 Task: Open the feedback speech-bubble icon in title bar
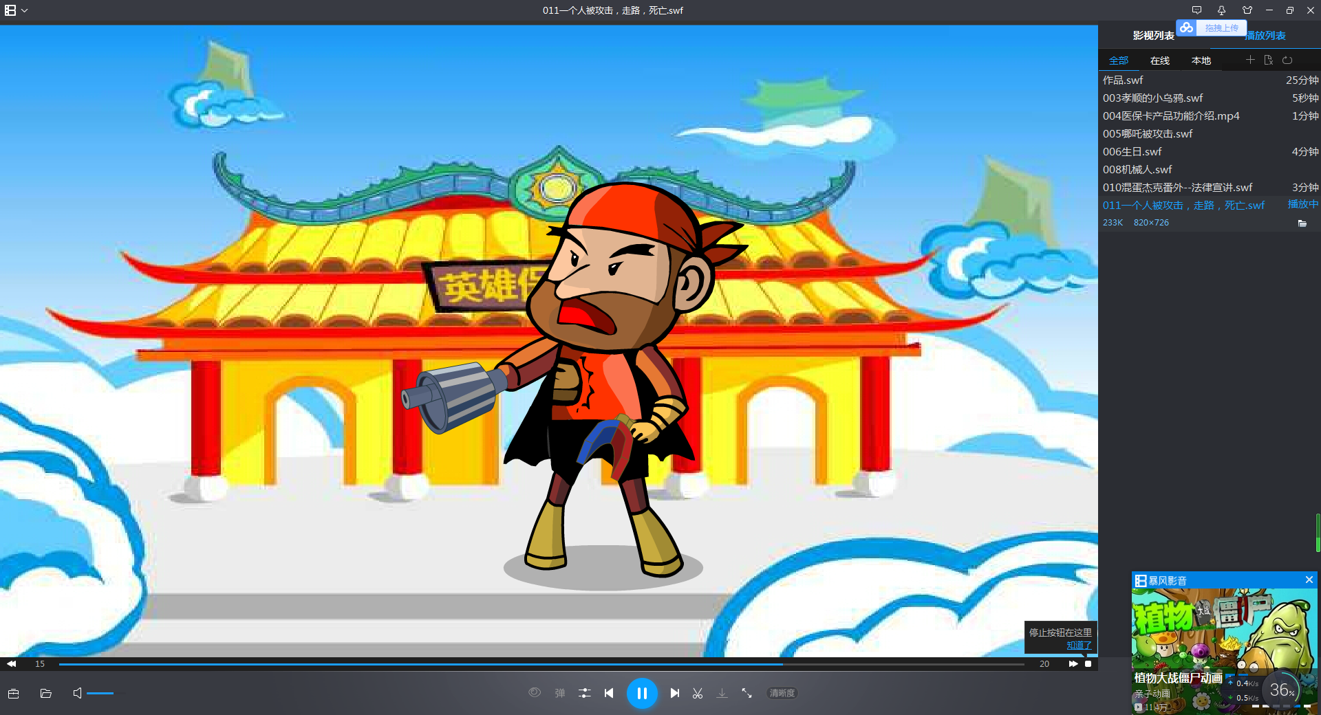(1196, 10)
